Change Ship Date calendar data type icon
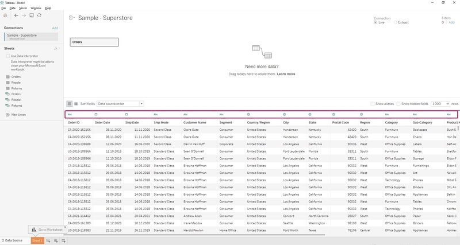This screenshot has width=460, height=245. pyautogui.click(x=126, y=114)
